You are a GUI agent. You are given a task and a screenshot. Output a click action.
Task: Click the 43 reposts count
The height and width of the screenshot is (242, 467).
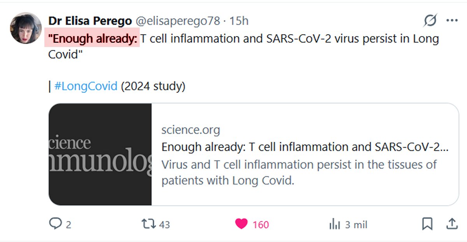[x=165, y=225]
